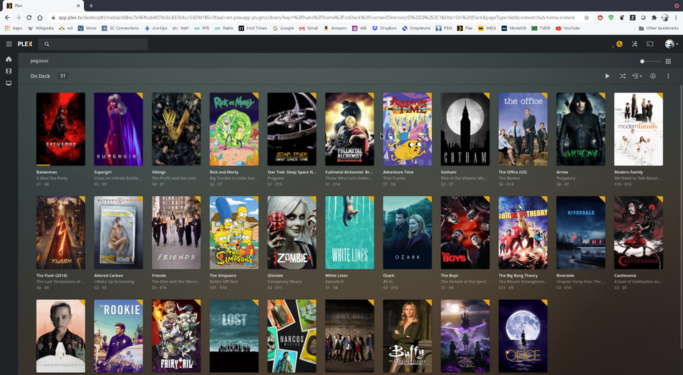The height and width of the screenshot is (375, 683).
Task: Open the Apps bookmark shortcut
Action: [13, 28]
